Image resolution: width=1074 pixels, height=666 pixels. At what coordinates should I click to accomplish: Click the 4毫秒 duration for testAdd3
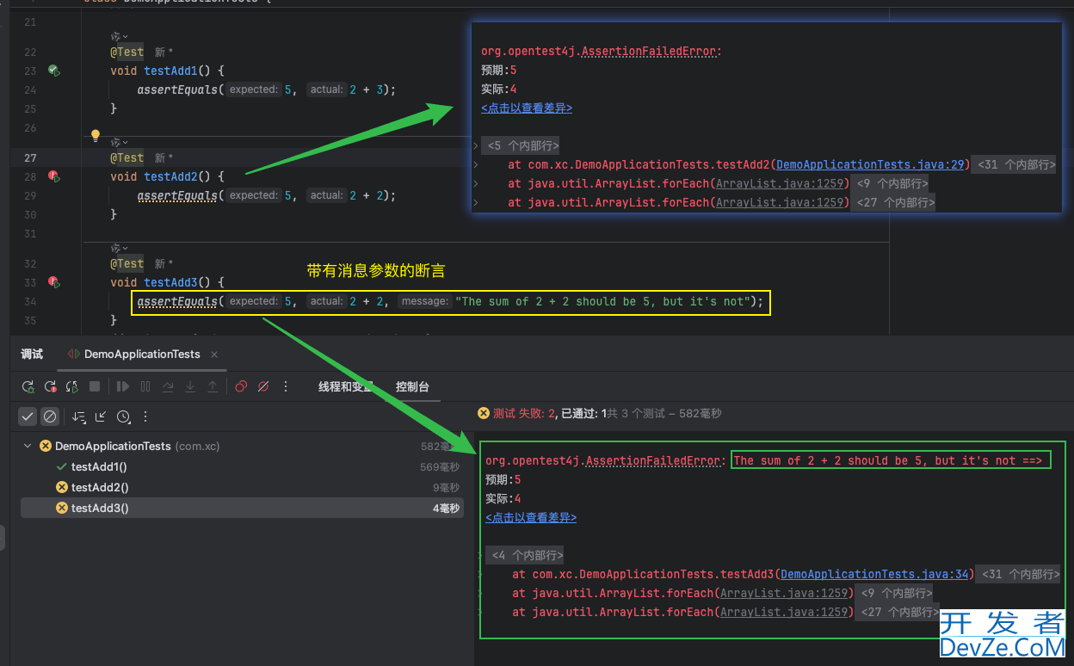point(446,509)
